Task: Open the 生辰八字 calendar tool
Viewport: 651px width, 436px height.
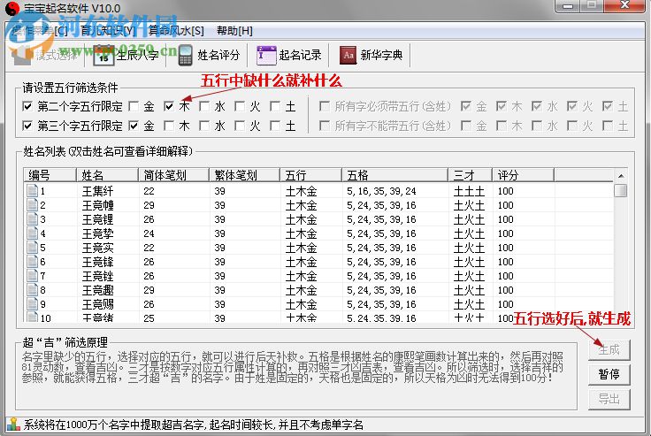Action: point(126,55)
